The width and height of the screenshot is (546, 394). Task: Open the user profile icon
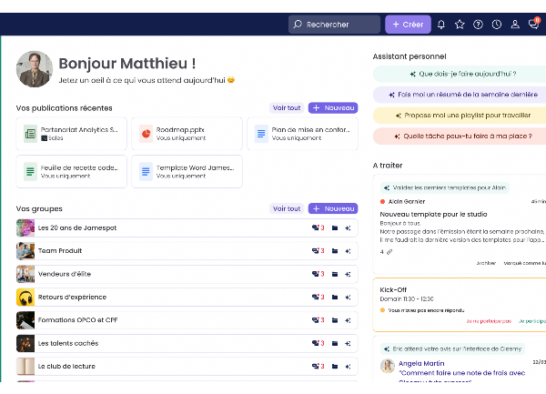515,25
